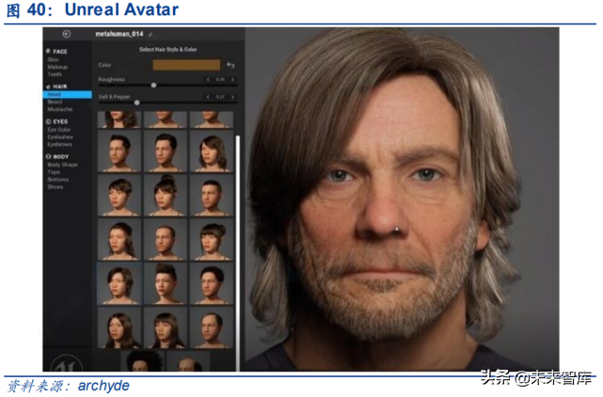Go to Makeup under Face
The height and width of the screenshot is (397, 603).
pyautogui.click(x=57, y=67)
